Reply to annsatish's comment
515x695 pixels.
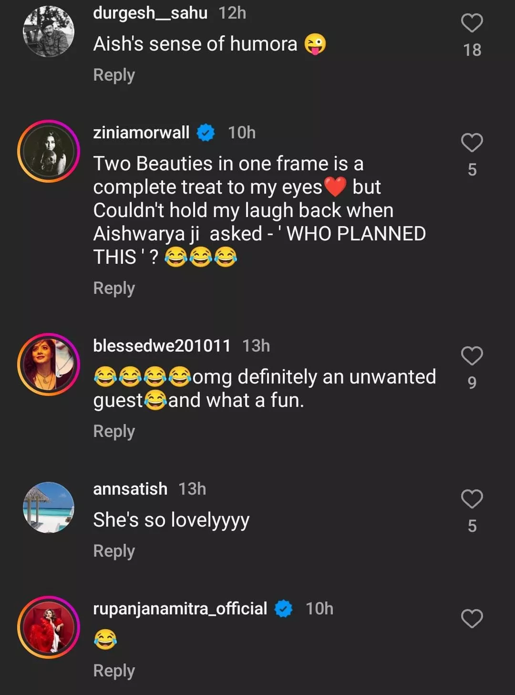(114, 551)
